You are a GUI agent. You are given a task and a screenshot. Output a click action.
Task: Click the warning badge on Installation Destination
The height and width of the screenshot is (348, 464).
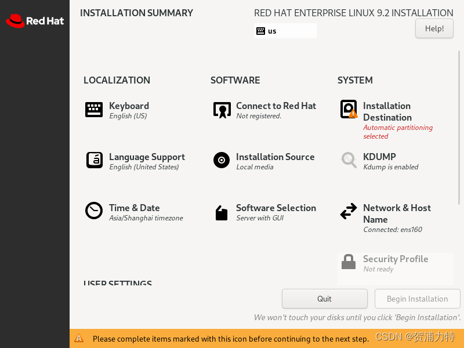(353, 115)
